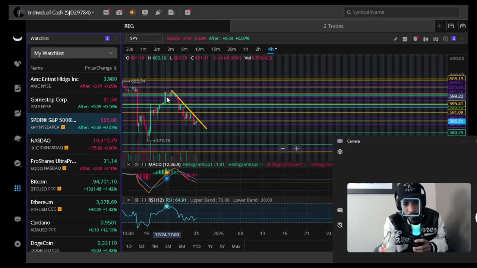477x268 pixels.
Task: Open MACD indicator code braces
Action: point(144,165)
